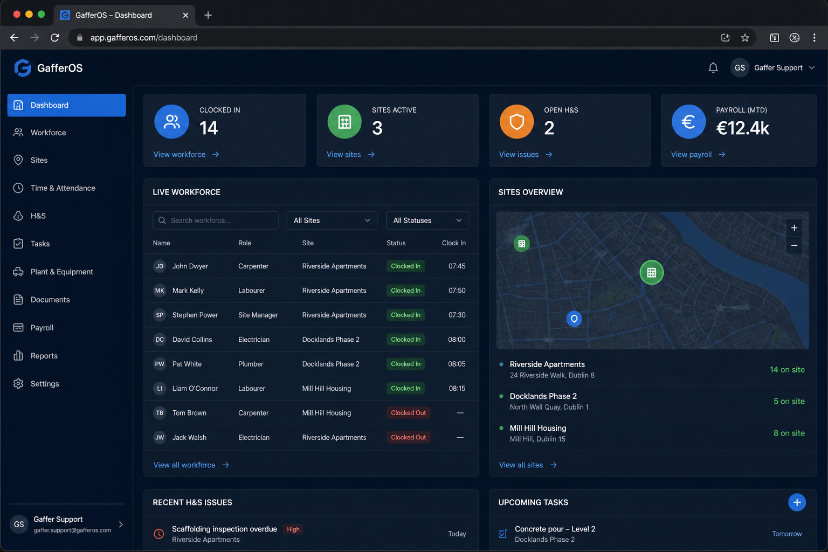
Task: Click Tom Brown's Clocked Out status badge
Action: click(x=408, y=413)
